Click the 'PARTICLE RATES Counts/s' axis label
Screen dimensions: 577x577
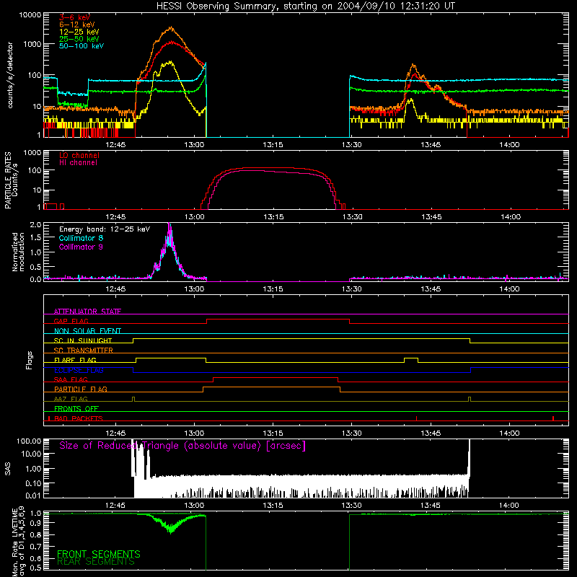click(x=11, y=180)
